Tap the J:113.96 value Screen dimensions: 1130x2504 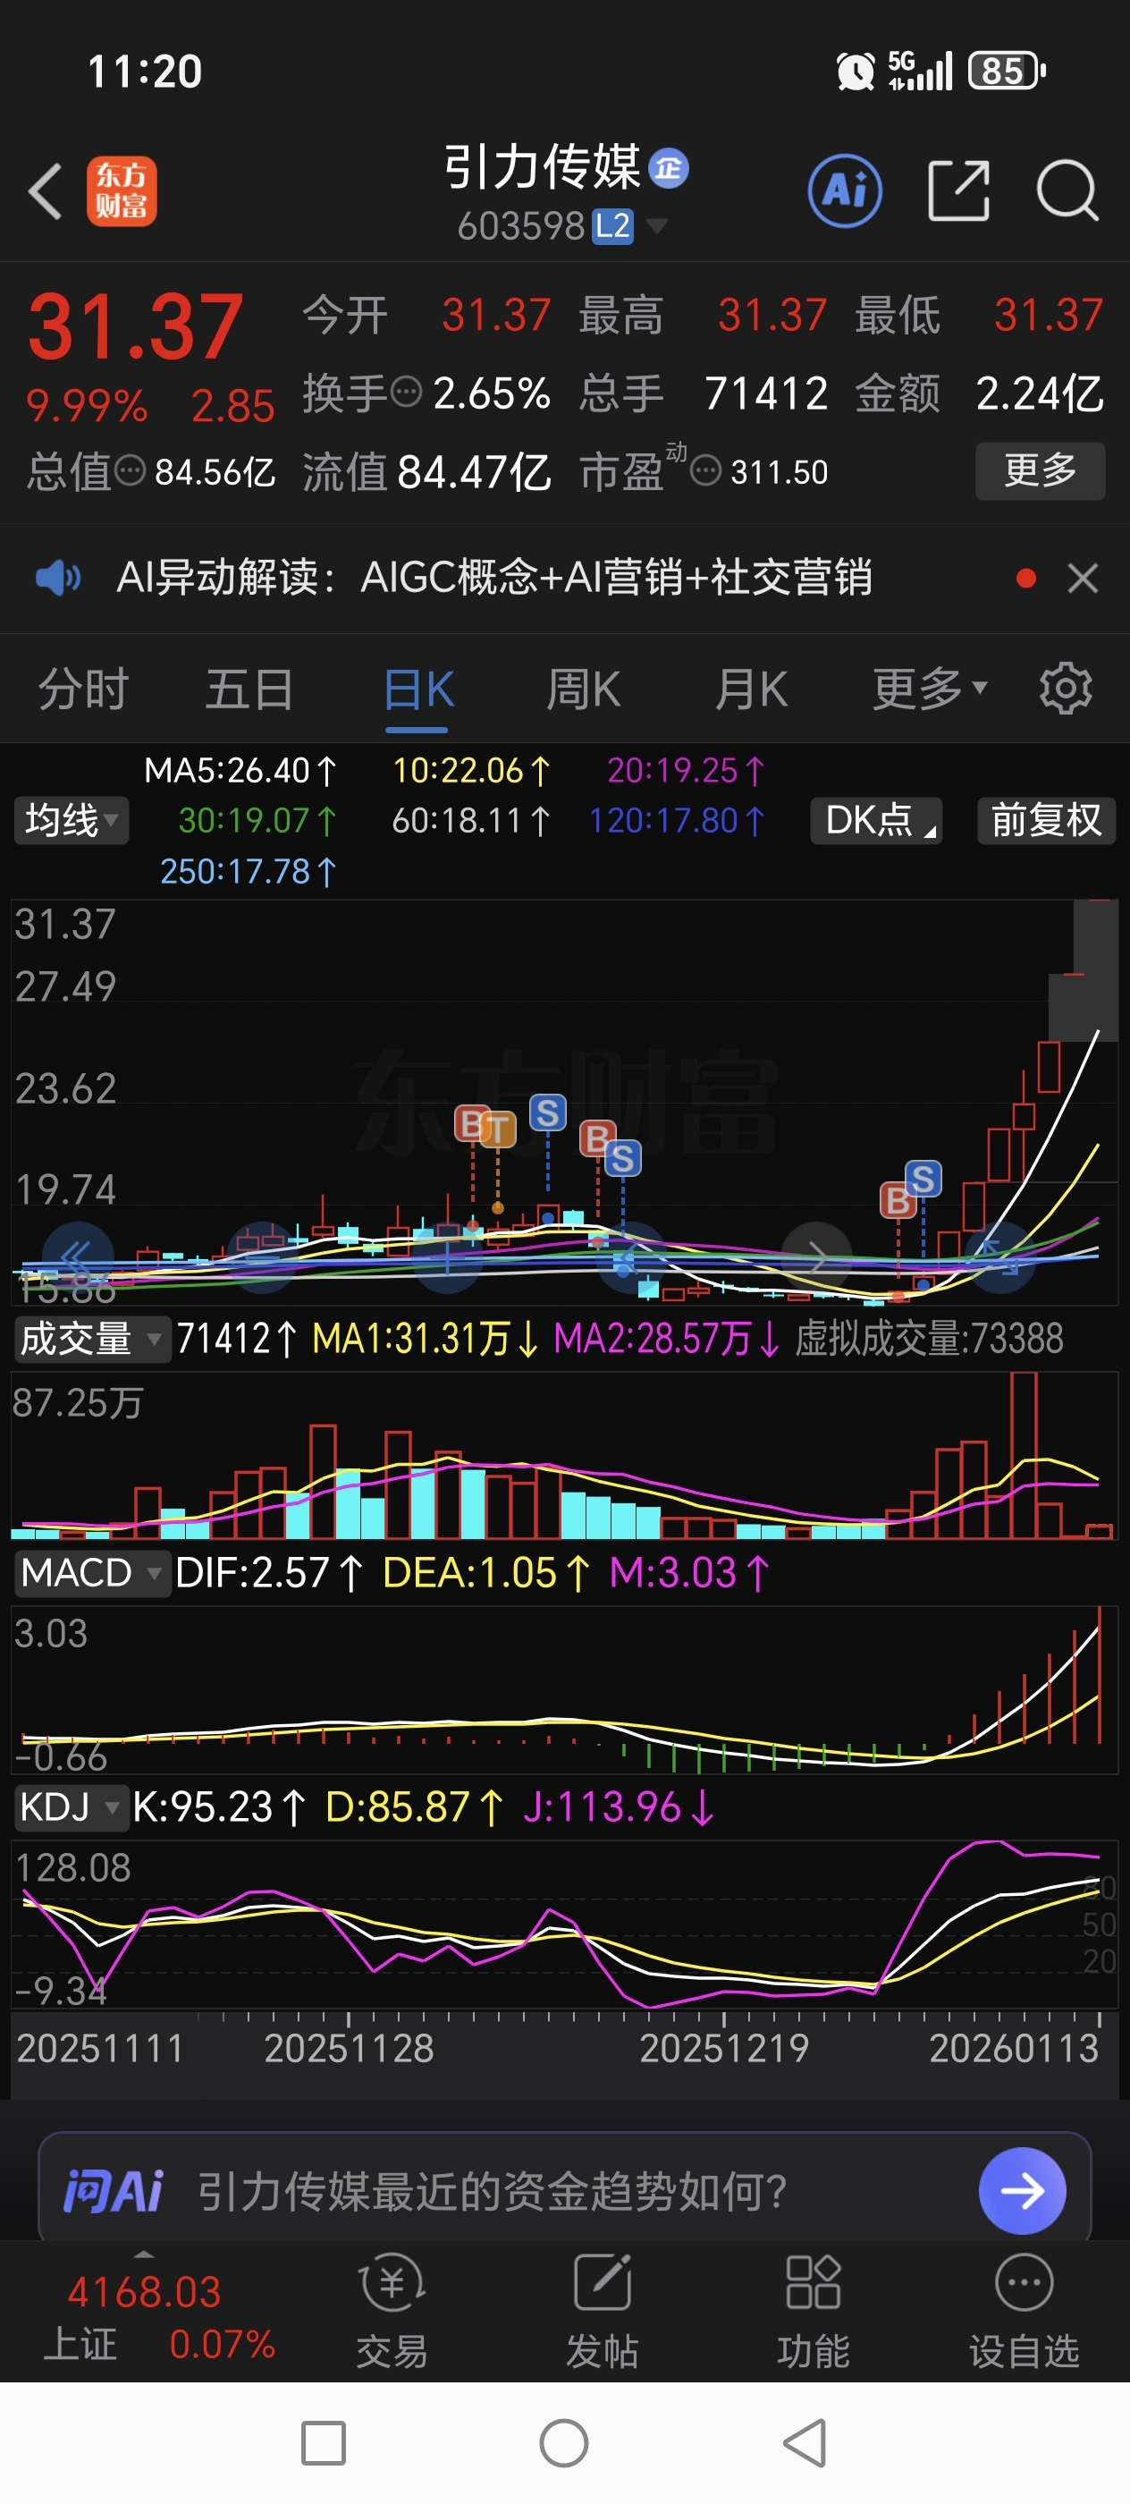pos(618,1807)
